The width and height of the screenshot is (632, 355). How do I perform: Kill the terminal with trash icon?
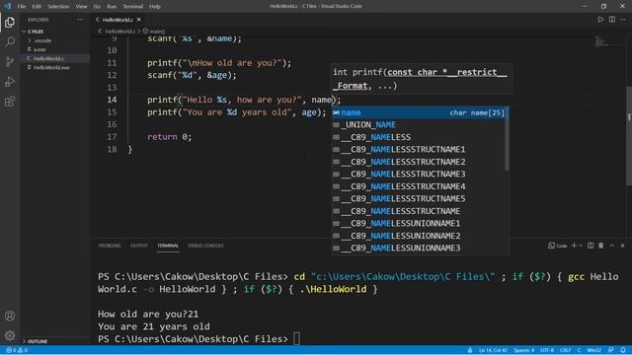tap(601, 246)
